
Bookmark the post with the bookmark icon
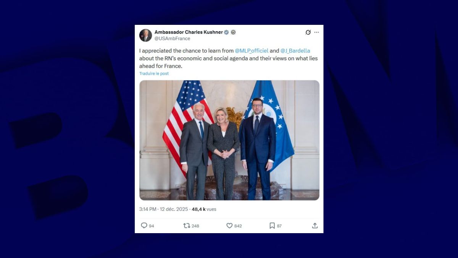coord(272,226)
